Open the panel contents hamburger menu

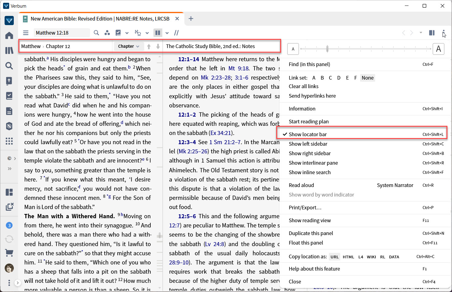[x=26, y=33]
